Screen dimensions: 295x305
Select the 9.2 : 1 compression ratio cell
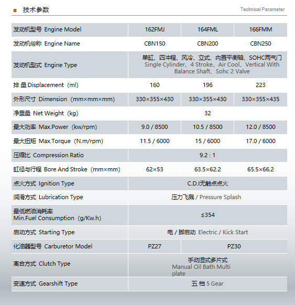tap(207, 156)
